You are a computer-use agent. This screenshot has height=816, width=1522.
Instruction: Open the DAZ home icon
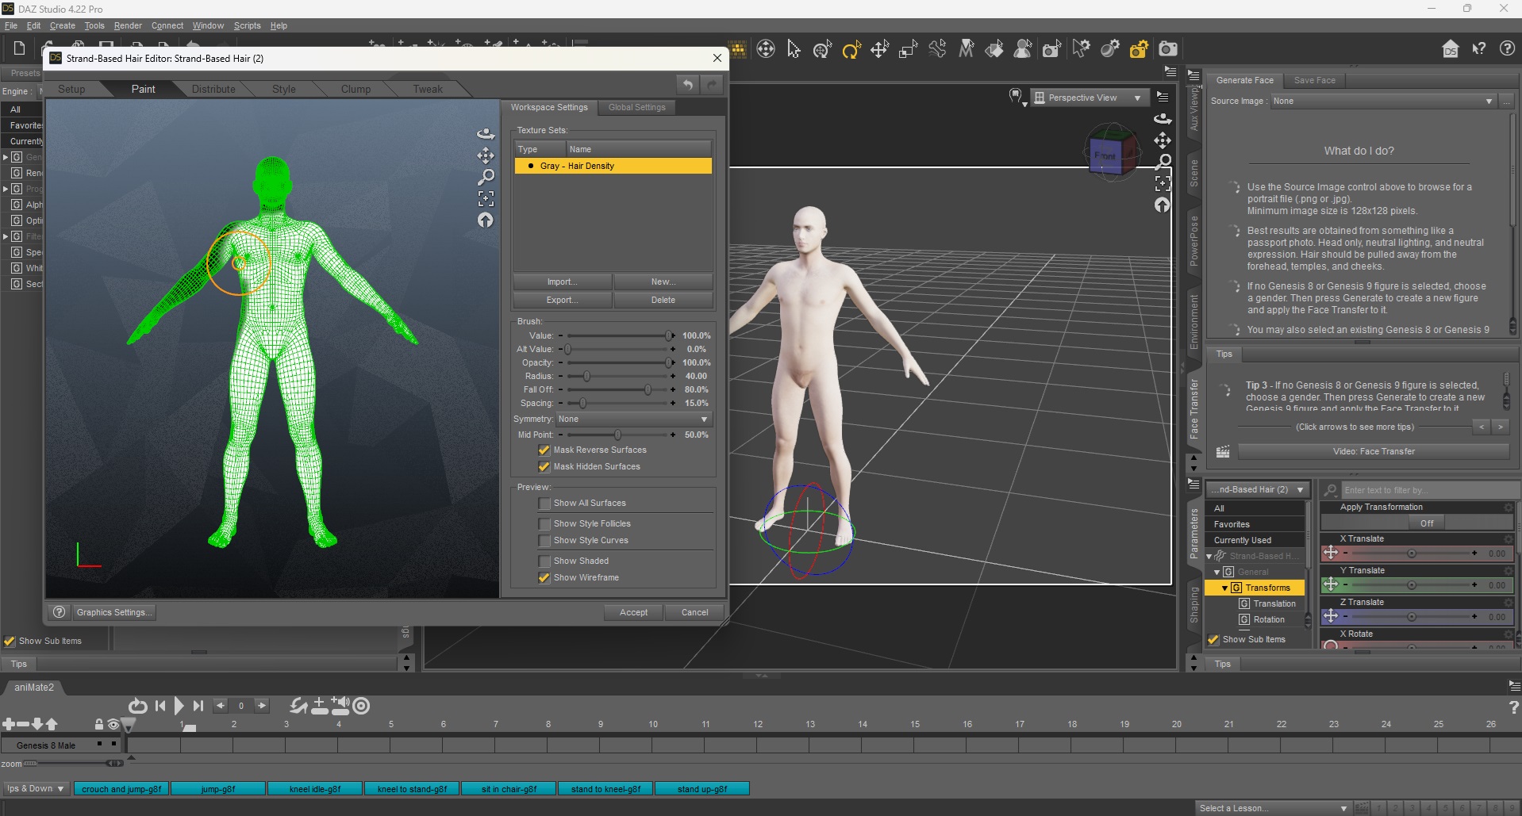click(x=1451, y=49)
